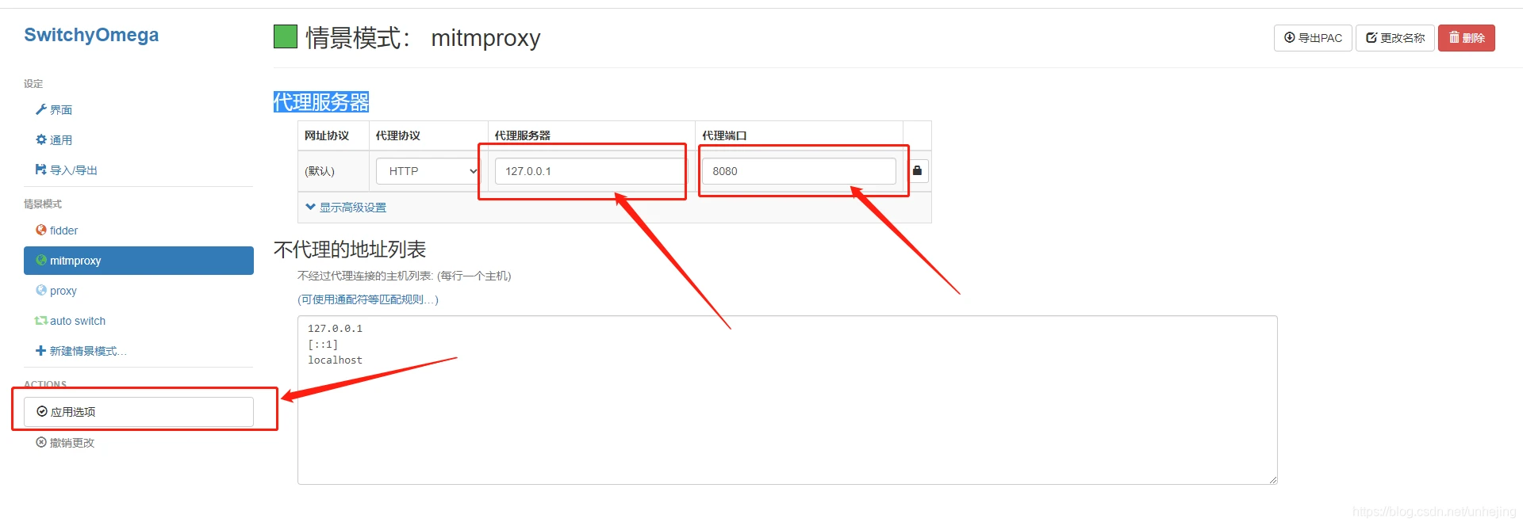Click the red 删除 delete button

pyautogui.click(x=1467, y=38)
